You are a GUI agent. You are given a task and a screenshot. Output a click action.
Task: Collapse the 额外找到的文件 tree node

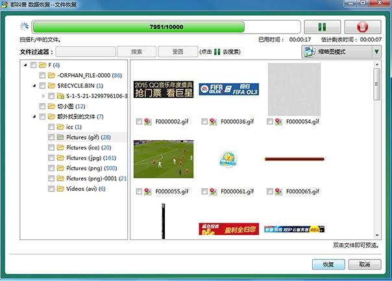(x=34, y=117)
